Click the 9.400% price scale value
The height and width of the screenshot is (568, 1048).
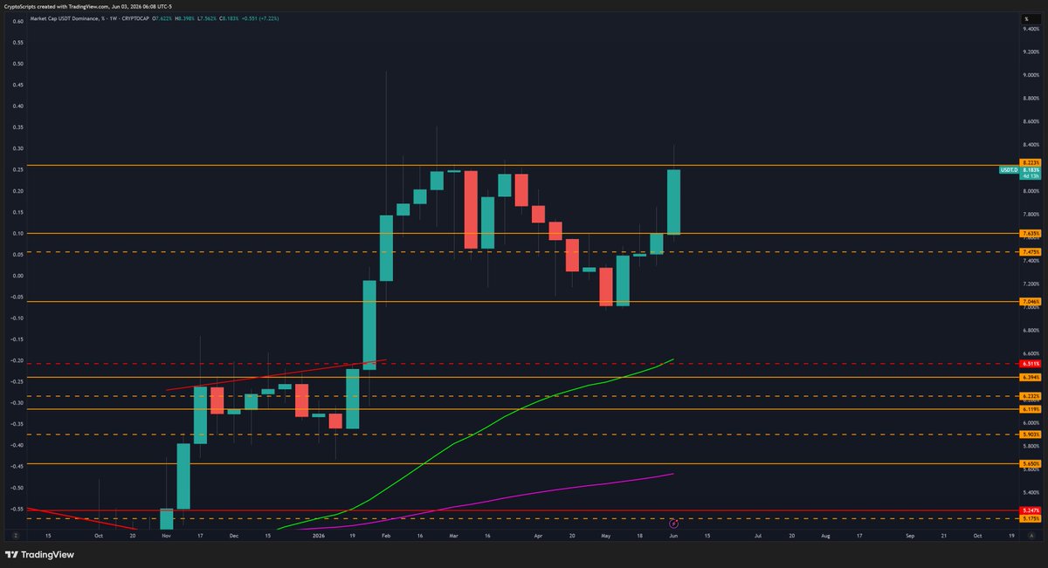pyautogui.click(x=1032, y=29)
